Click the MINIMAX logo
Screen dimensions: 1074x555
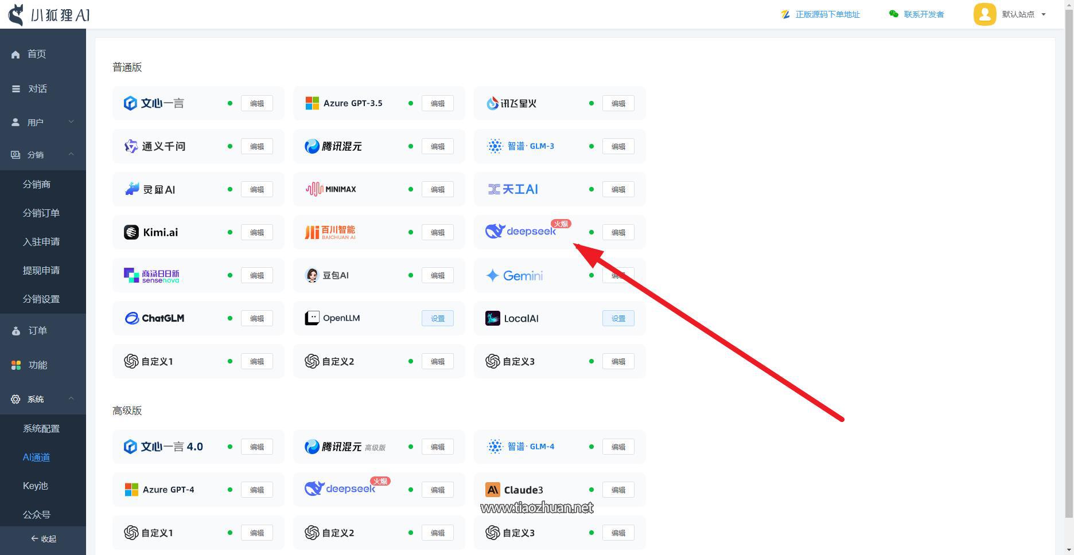331,189
